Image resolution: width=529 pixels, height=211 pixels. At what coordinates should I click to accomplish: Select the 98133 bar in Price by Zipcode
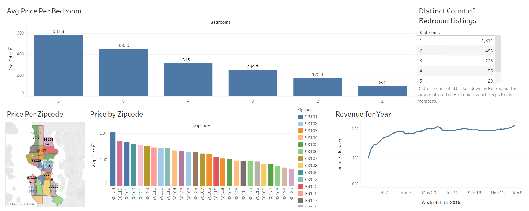click(284, 177)
